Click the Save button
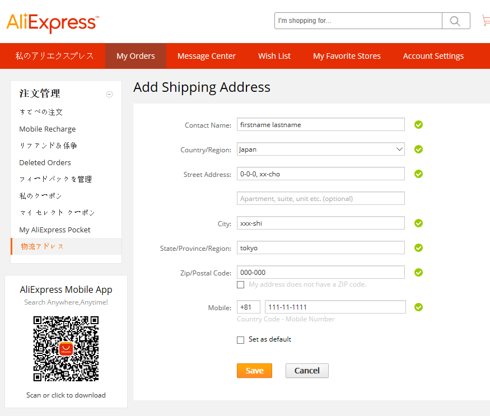Viewport: 490px width, 416px height. [254, 371]
